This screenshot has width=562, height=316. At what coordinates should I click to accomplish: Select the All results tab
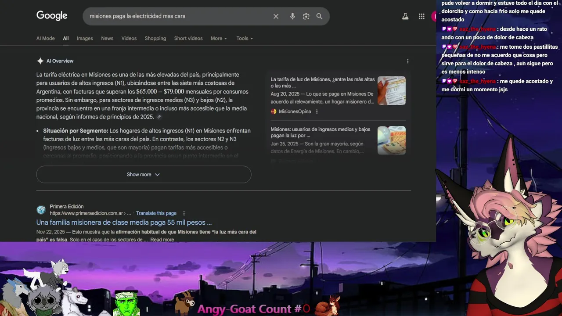[65, 38]
